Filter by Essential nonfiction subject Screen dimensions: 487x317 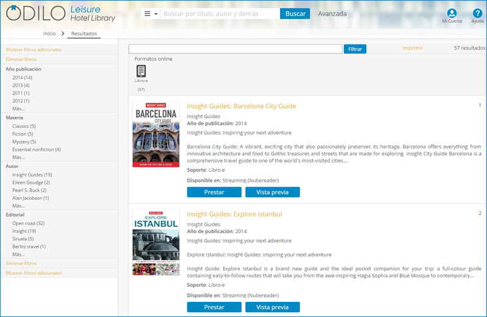click(x=37, y=149)
